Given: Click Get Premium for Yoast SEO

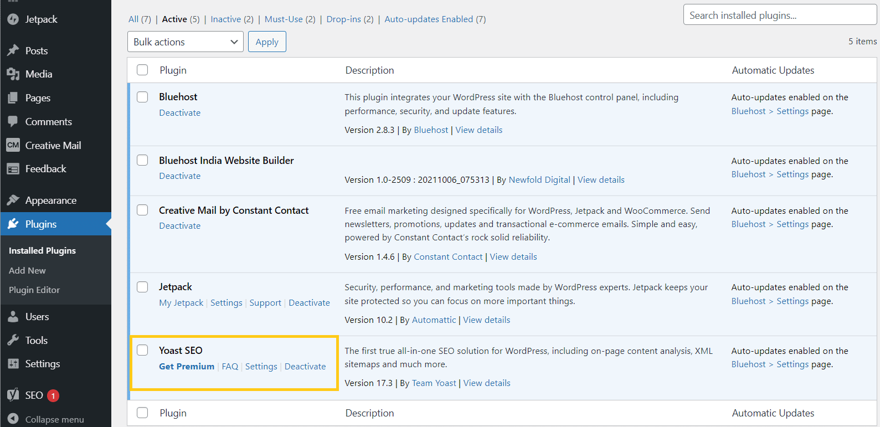Looking at the screenshot, I should 187,366.
